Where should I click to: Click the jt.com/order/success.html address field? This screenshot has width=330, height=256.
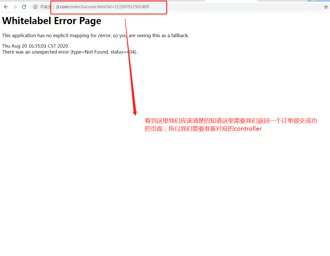click(103, 7)
